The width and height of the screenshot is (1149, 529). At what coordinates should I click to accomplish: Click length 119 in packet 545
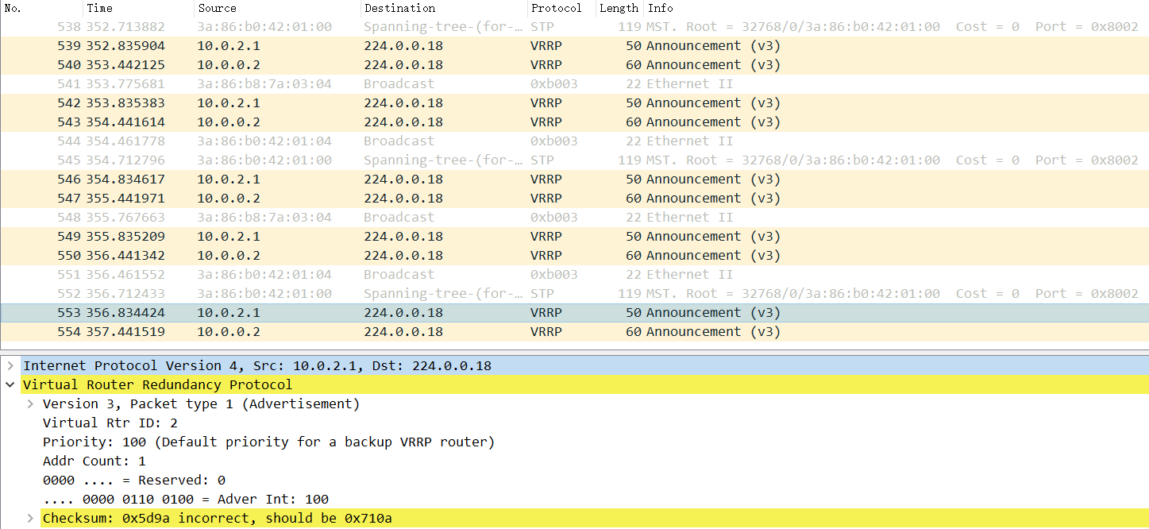pyautogui.click(x=630, y=160)
